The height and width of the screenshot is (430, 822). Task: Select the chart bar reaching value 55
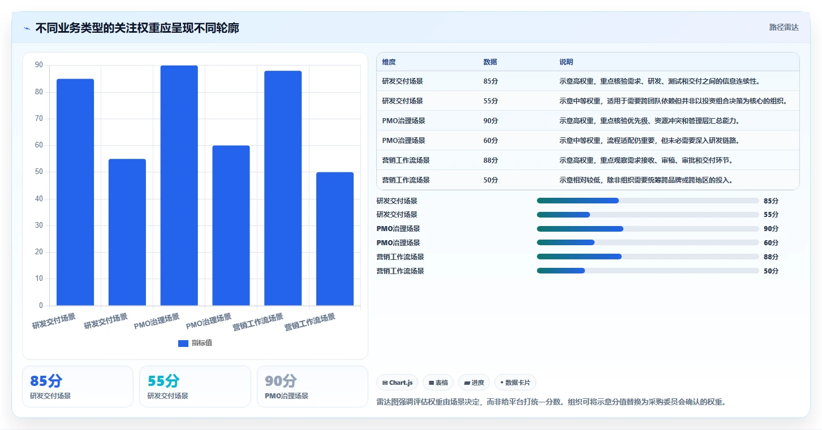tap(127, 232)
